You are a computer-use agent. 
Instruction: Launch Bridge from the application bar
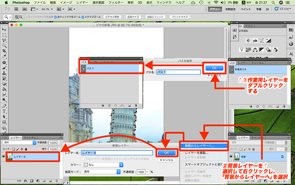(x=17, y=9)
